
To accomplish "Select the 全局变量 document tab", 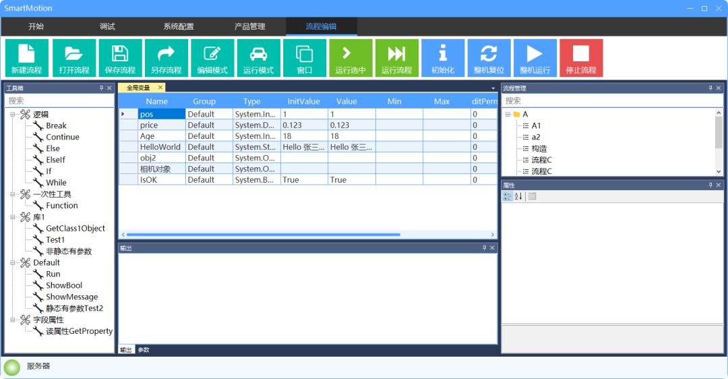I will point(138,87).
